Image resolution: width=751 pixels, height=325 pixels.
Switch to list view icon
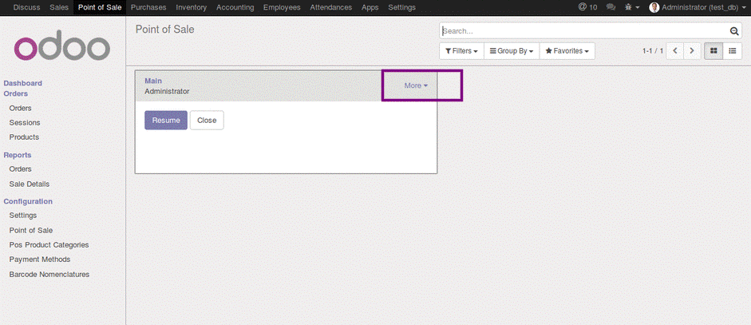[733, 51]
